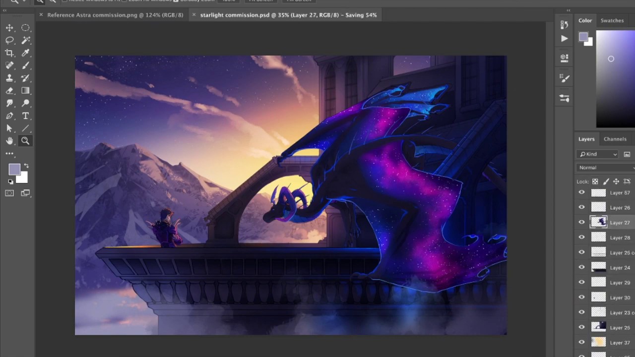Image resolution: width=635 pixels, height=357 pixels.
Task: Switch to the Channels tab
Action: [615, 139]
